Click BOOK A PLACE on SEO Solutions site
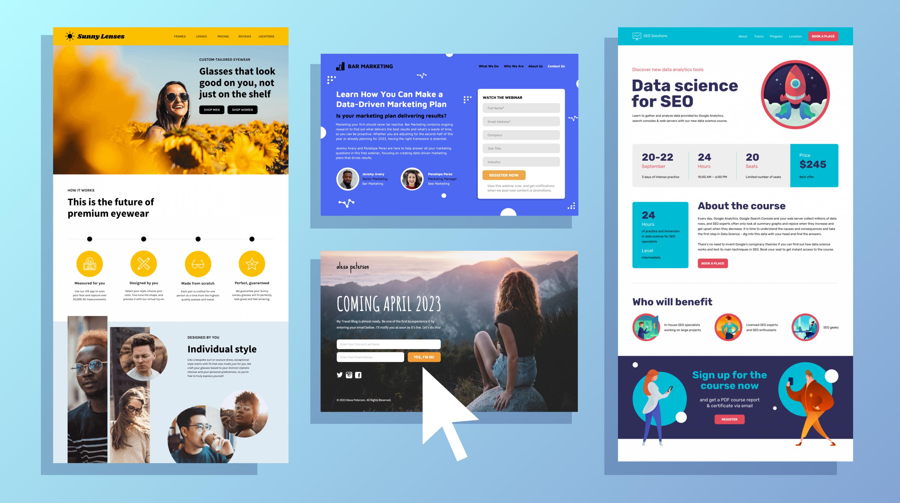 823,36
